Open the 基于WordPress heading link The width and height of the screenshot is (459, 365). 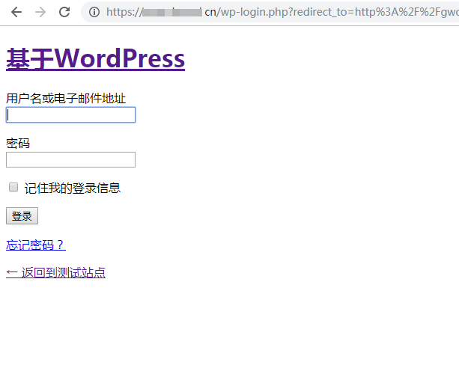[95, 58]
